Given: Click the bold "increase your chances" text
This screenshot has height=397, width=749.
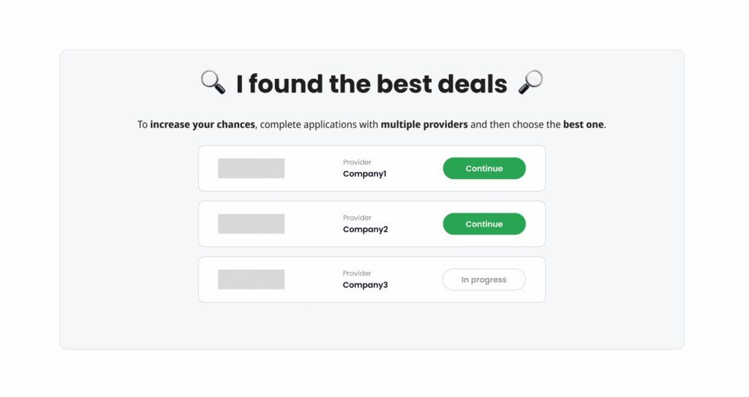Looking at the screenshot, I should coord(202,124).
